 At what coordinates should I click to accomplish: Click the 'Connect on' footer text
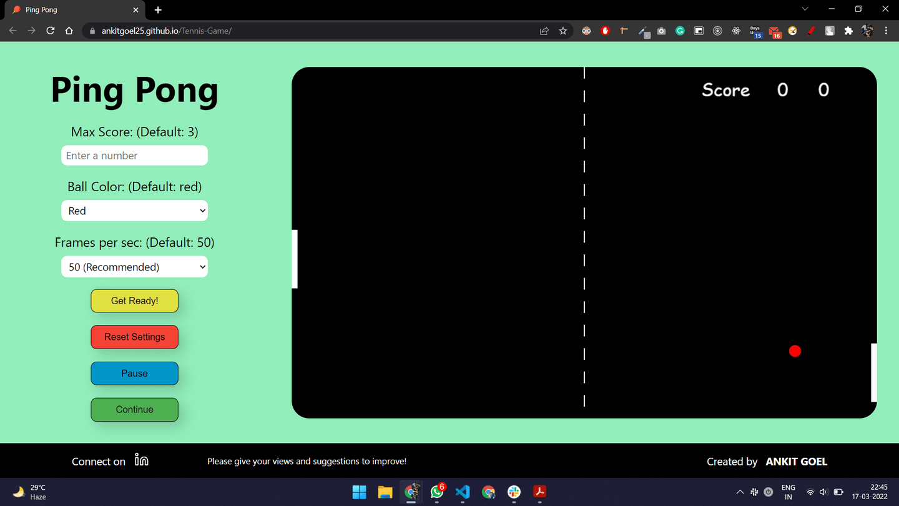[99, 462]
